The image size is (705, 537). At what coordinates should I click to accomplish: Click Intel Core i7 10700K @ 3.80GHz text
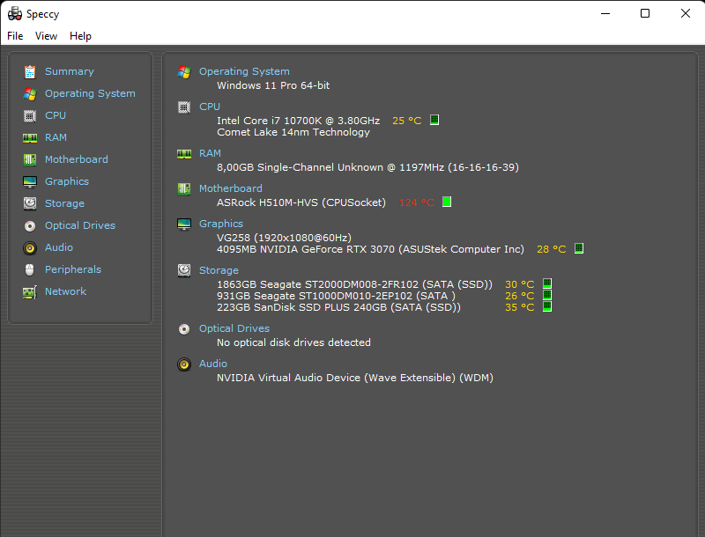pos(299,121)
